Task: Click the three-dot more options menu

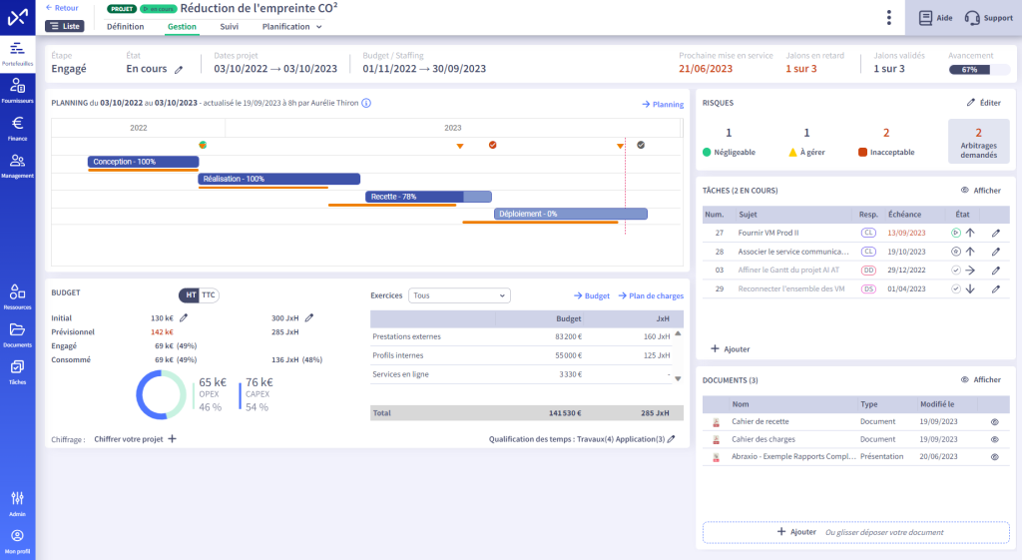Action: [888, 17]
